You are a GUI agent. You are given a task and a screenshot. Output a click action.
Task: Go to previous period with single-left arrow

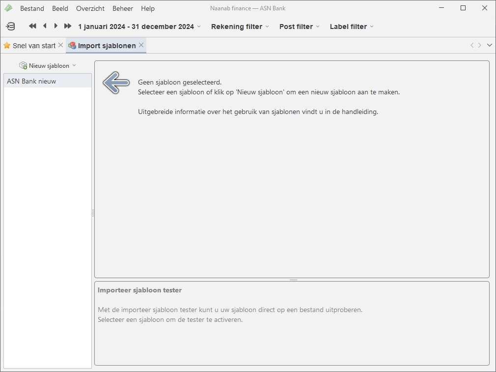click(45, 26)
